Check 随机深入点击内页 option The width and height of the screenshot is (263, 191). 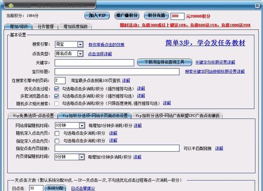click(57, 133)
